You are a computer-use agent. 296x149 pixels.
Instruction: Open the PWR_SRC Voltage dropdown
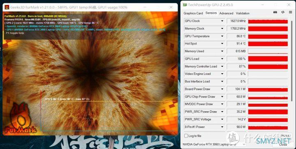tap(222, 119)
